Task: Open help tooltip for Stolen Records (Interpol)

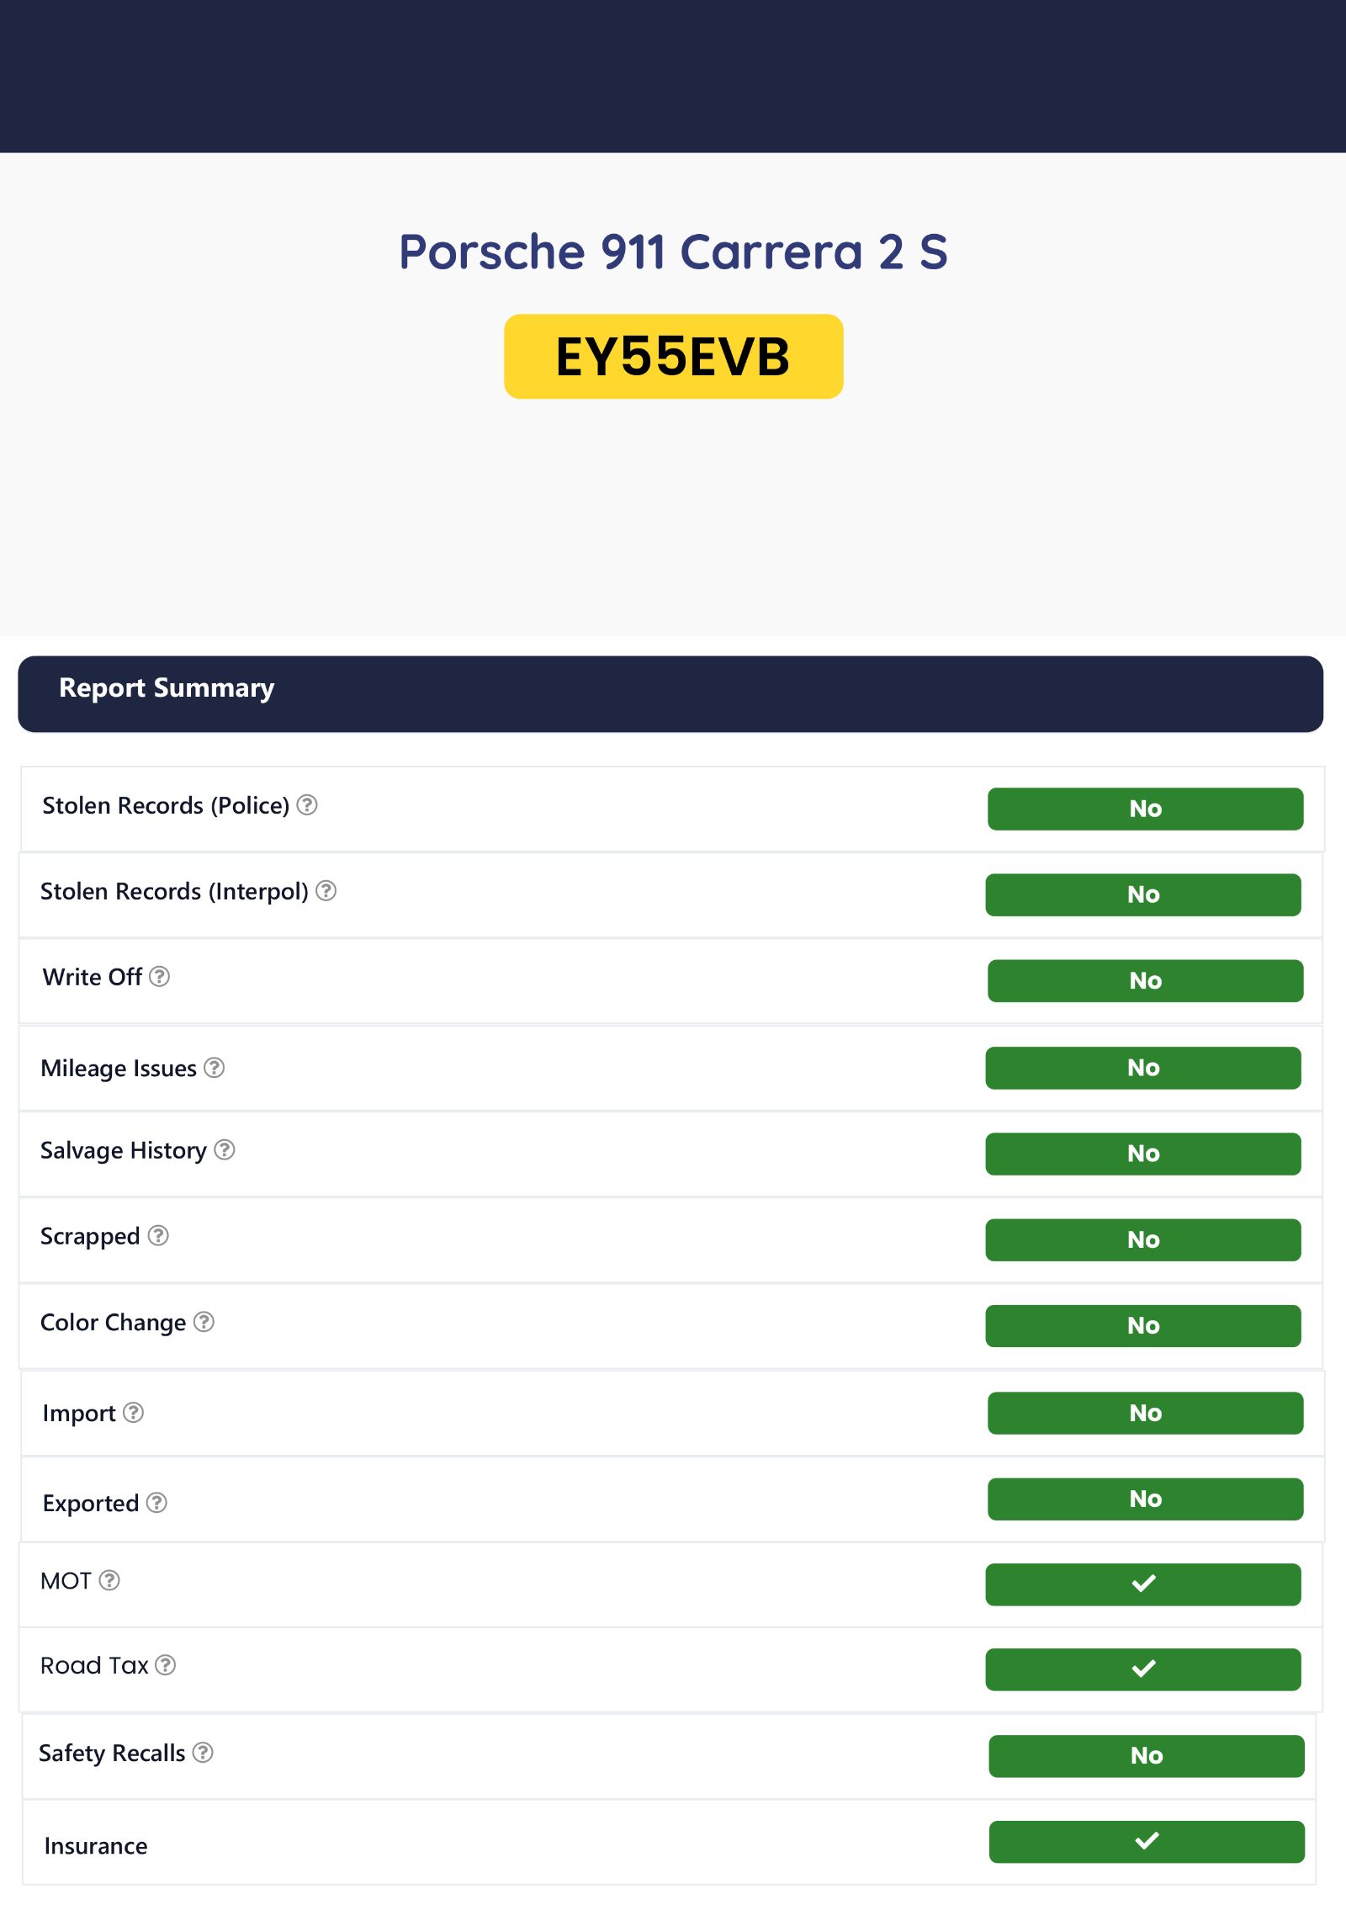Action: [x=326, y=890]
